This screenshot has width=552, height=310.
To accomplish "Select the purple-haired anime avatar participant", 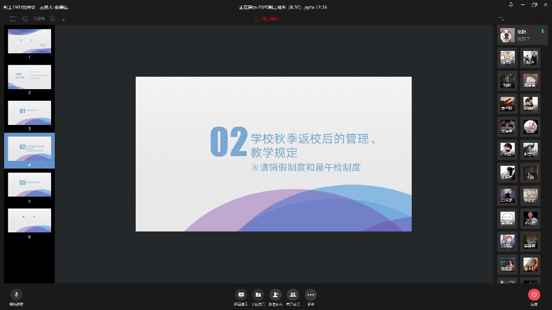I will pyautogui.click(x=507, y=150).
